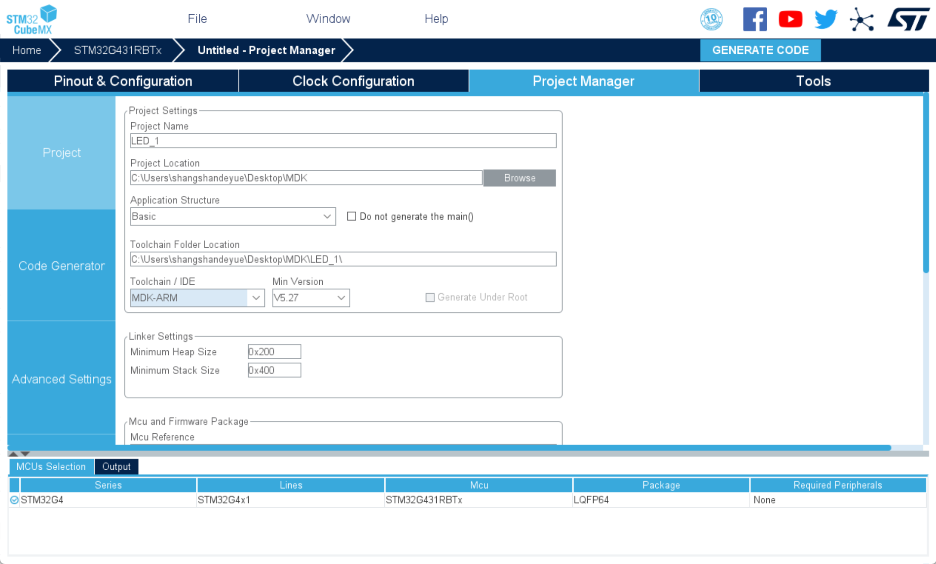Select the LQFP64 package cell
Viewport: 936px width, 564px height.
pos(661,500)
